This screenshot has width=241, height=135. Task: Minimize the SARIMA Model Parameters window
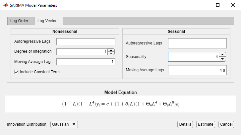pos(203,5)
